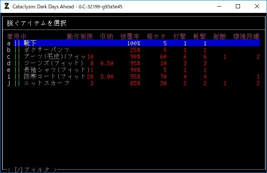Select ボクサーパンツ in the worn list
Screen dimensions: 267x173
(47, 50)
